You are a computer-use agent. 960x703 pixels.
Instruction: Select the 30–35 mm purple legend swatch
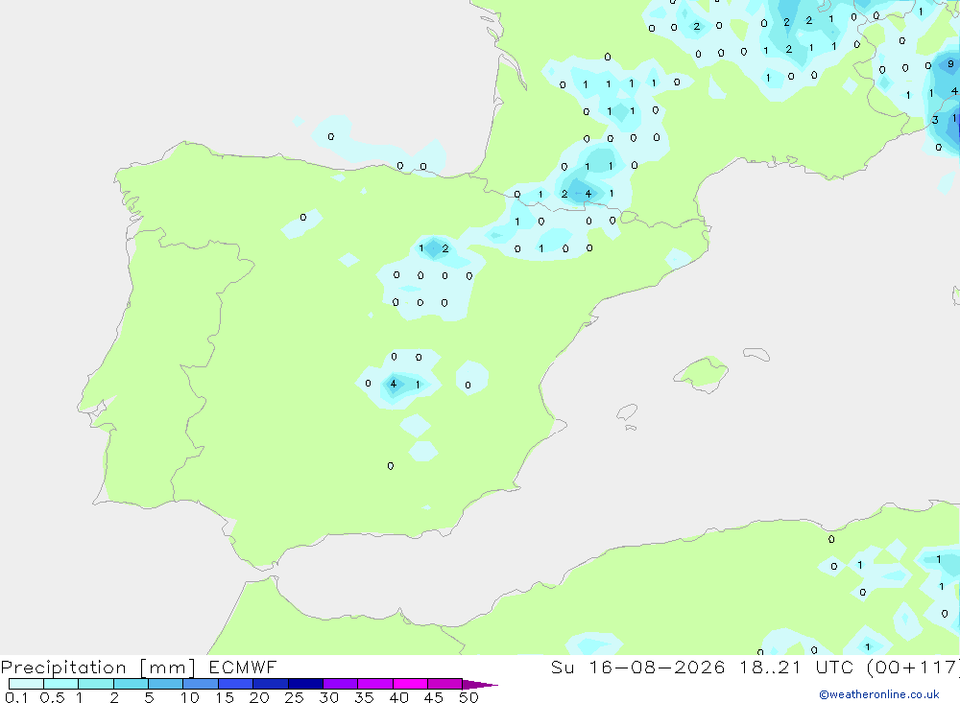[341, 684]
